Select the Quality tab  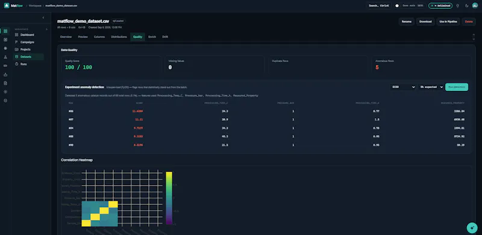(137, 37)
